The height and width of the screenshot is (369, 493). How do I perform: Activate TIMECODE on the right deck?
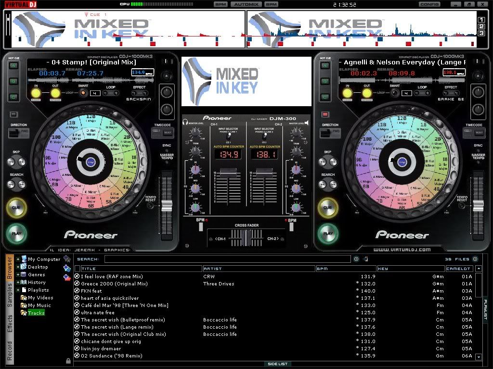pos(474,132)
